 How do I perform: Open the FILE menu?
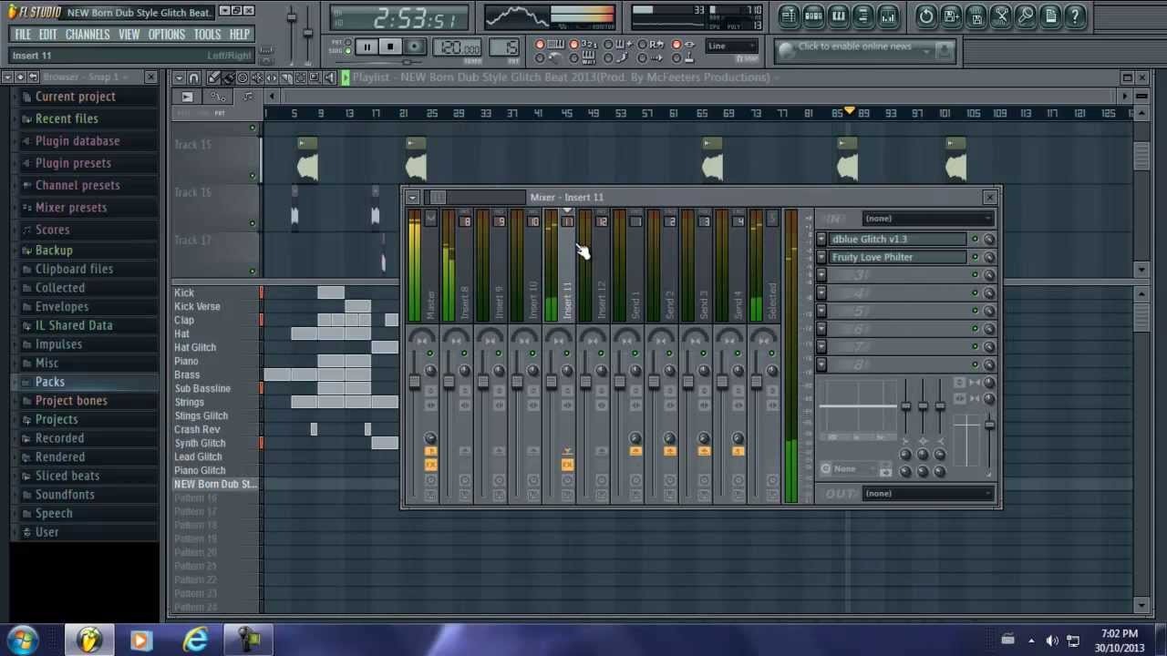point(23,35)
